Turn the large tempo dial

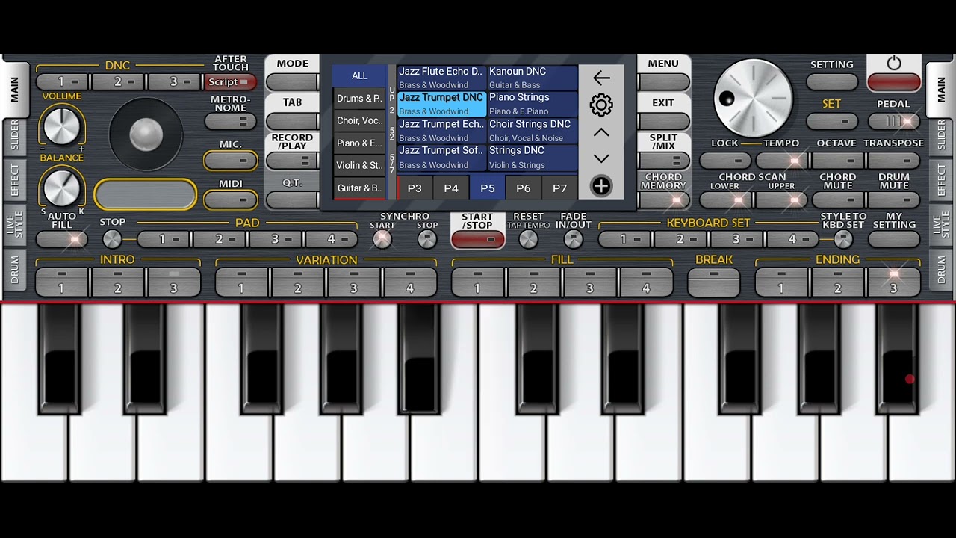754,99
